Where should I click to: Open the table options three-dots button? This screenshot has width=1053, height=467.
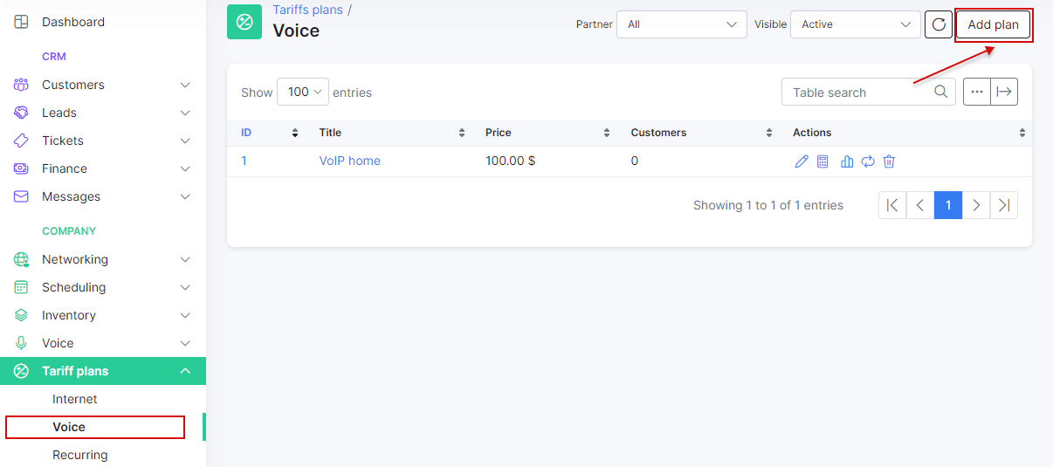[x=977, y=92]
